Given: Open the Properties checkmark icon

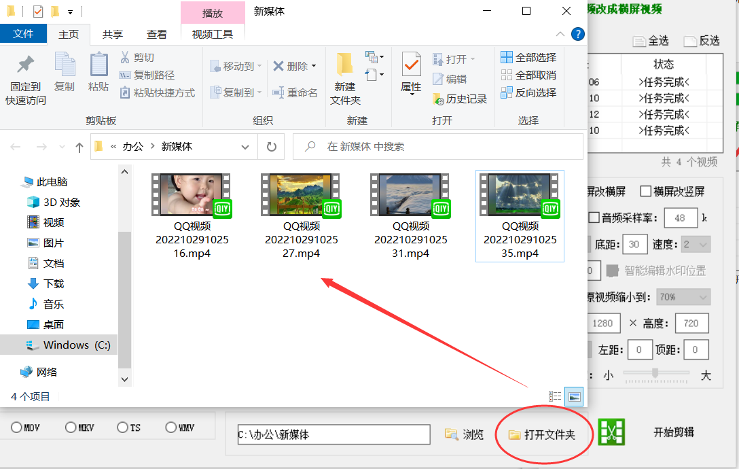Looking at the screenshot, I should click(x=412, y=65).
